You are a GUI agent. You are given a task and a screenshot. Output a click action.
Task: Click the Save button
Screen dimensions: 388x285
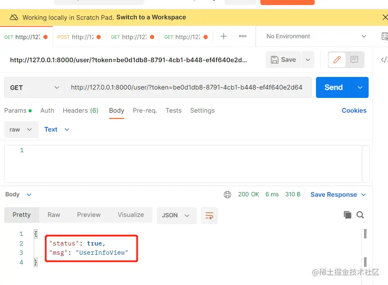(x=284, y=60)
